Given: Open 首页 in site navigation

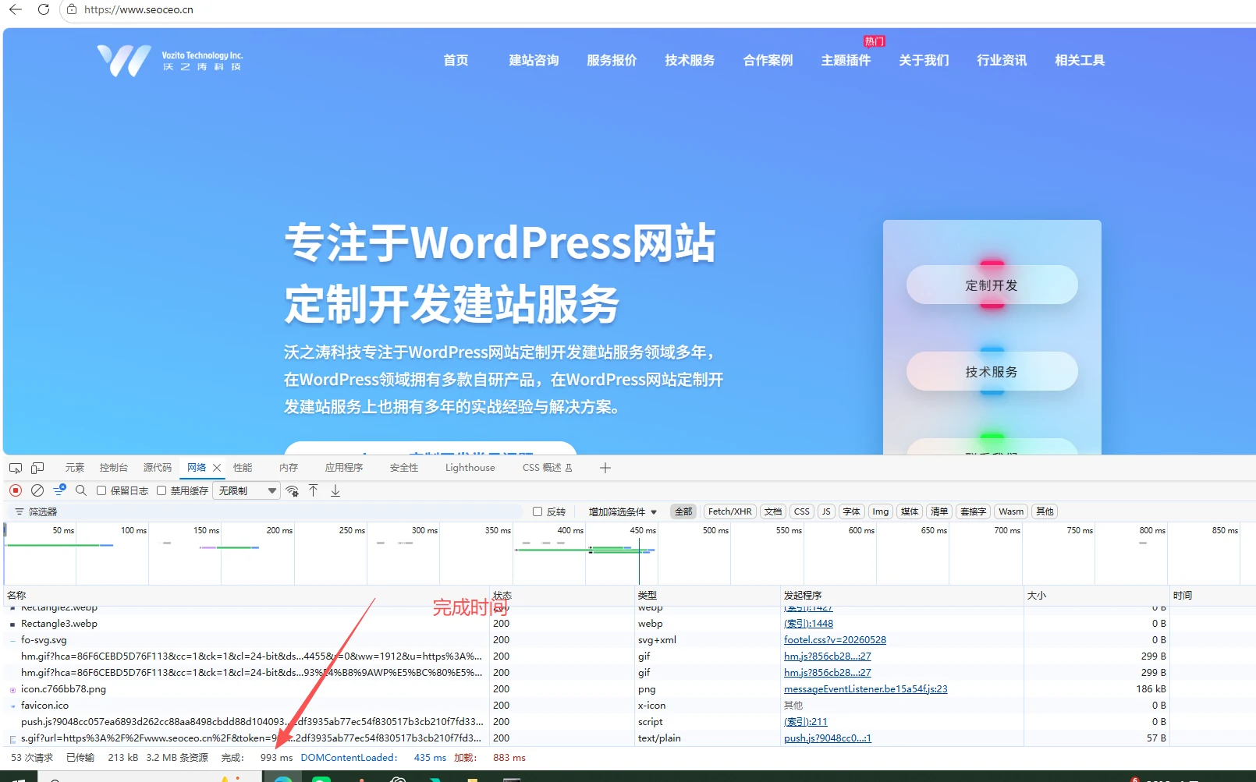Looking at the screenshot, I should [x=456, y=60].
